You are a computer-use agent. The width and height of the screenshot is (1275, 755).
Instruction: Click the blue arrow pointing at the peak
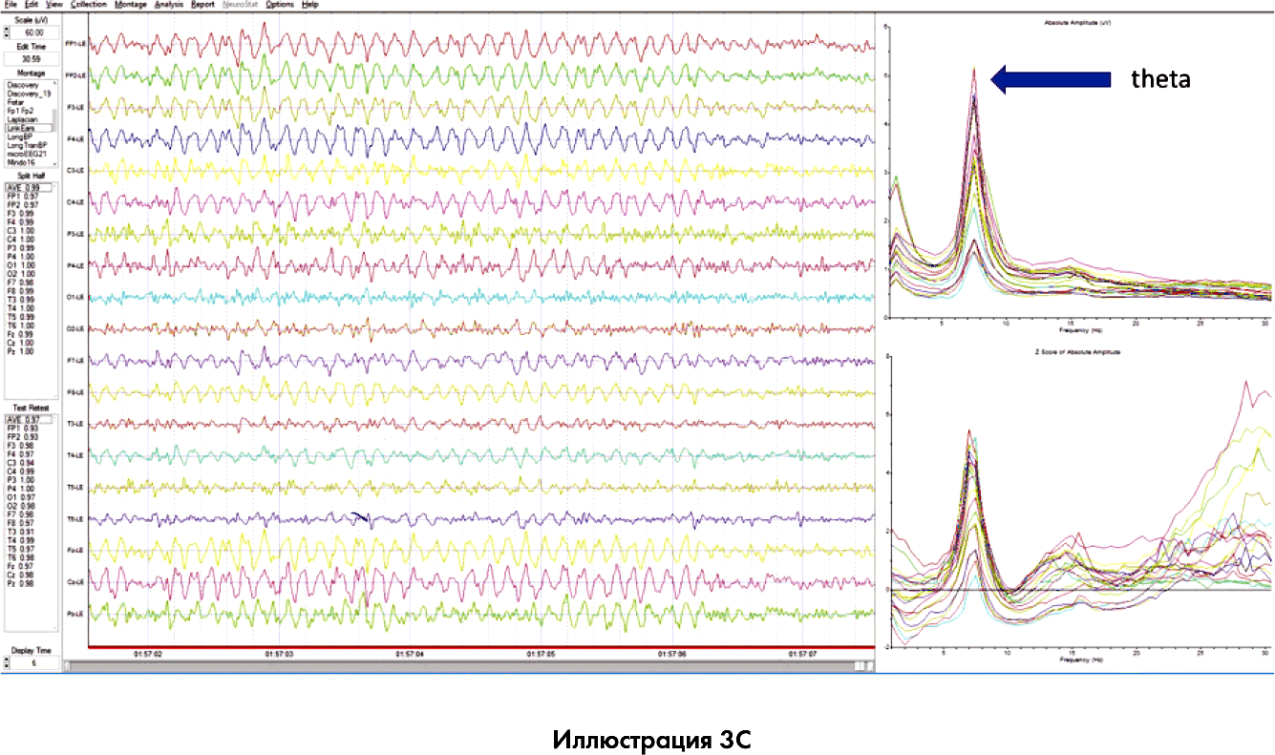(x=1051, y=80)
